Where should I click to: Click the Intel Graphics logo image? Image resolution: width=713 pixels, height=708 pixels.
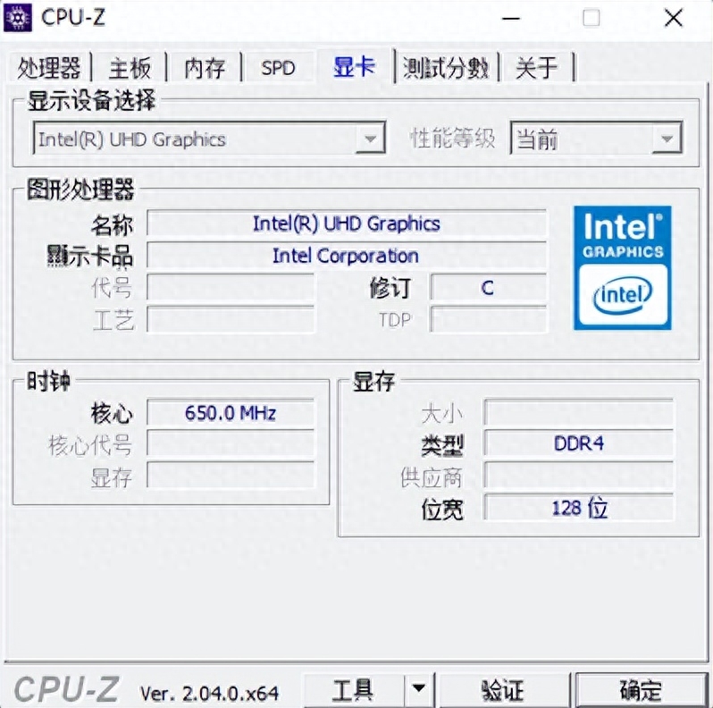[623, 267]
